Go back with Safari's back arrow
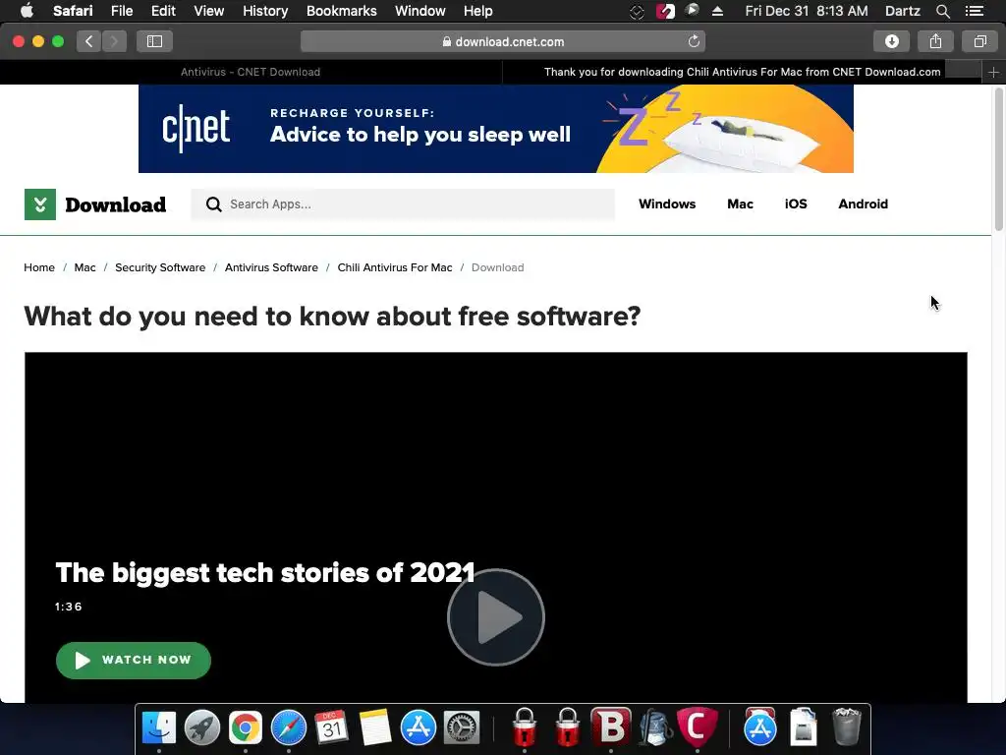This screenshot has width=1006, height=755. (88, 41)
